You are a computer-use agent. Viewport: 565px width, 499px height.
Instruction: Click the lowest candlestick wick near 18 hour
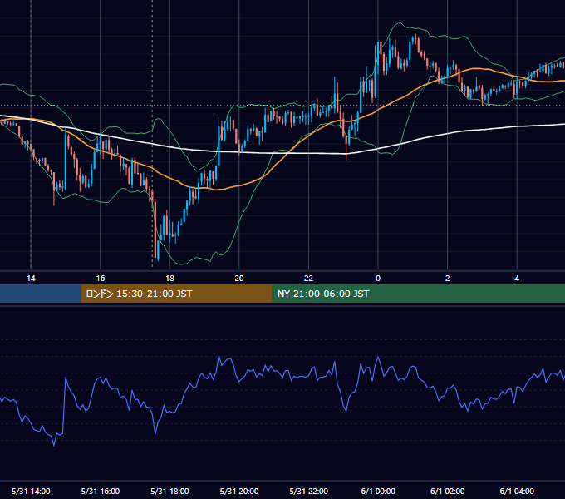tap(158, 250)
